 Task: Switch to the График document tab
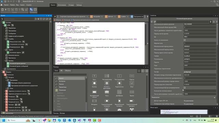124,17
